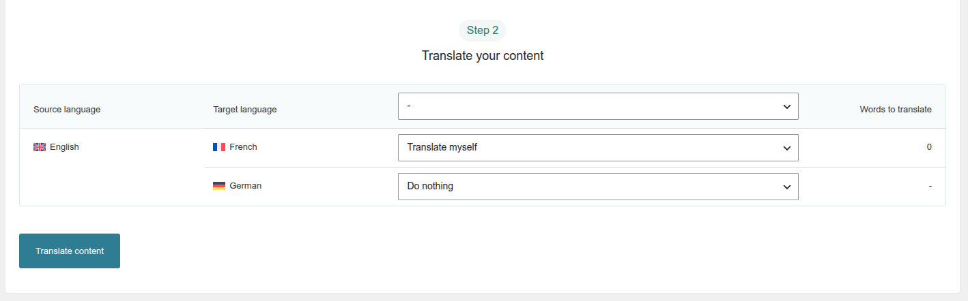This screenshot has width=968, height=301.
Task: Click the 'Translate your content' heading
Action: click(483, 56)
